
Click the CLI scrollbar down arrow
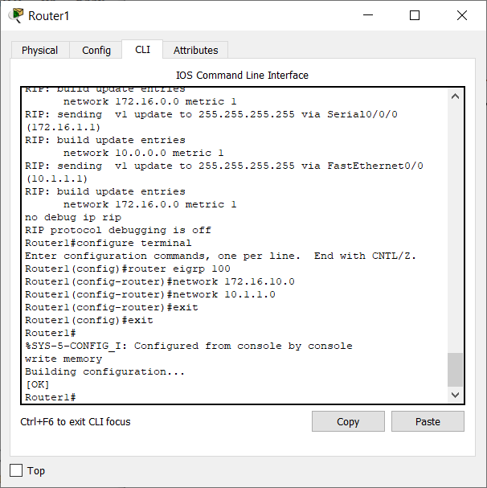click(x=455, y=395)
